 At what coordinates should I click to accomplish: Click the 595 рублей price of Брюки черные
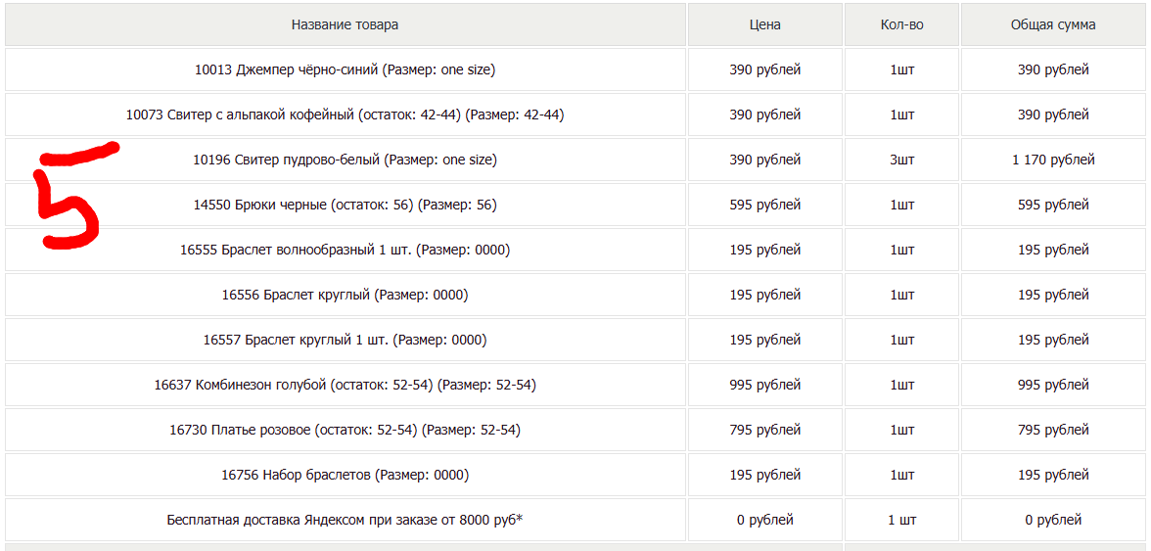[x=764, y=205]
